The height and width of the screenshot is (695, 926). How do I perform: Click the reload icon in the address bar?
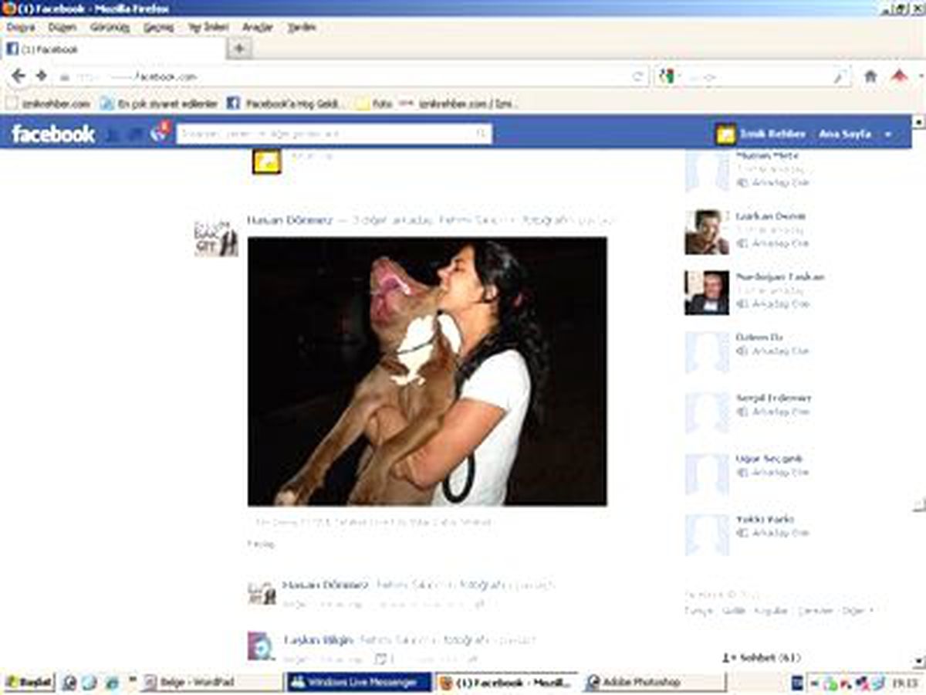tap(637, 77)
